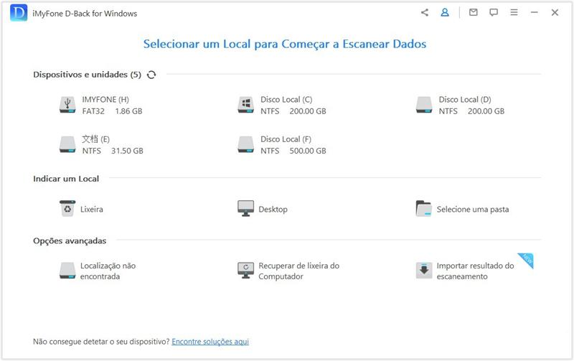
Task: Click the share icon in title bar
Action: (x=425, y=13)
